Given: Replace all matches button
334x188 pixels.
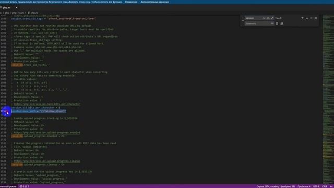Looking at the screenshot, I should (282, 23).
